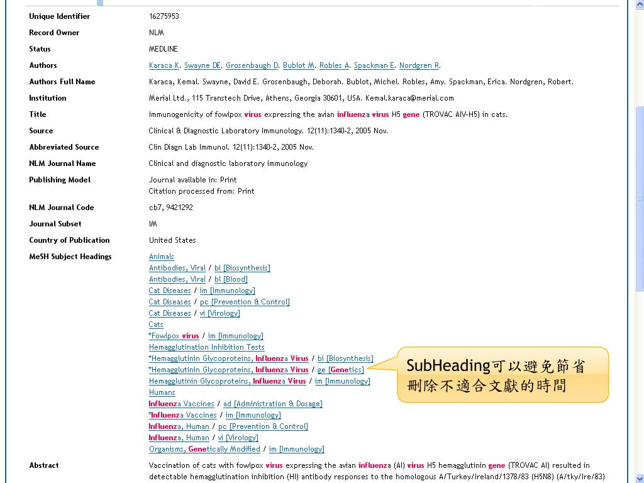Screen dimensions: 644x483
Task: Open Influenza, Human heading beside Prevention & Control
Action: click(x=179, y=427)
